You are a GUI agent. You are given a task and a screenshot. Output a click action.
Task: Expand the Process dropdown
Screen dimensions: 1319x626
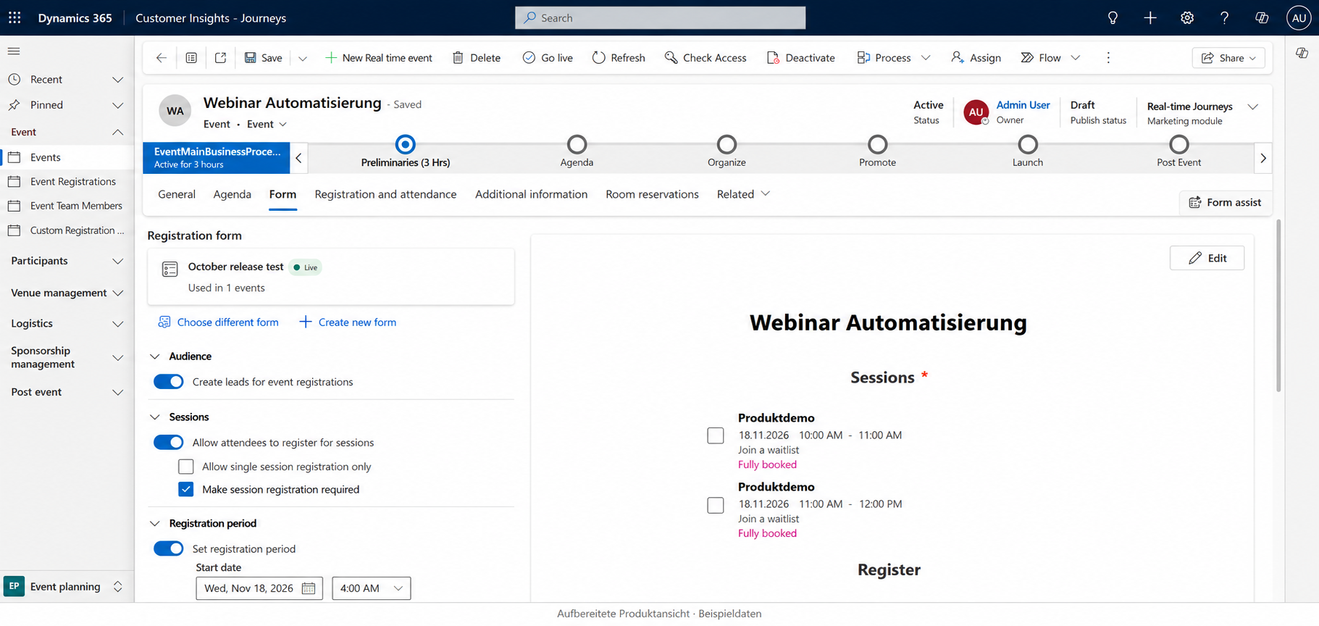(x=926, y=57)
